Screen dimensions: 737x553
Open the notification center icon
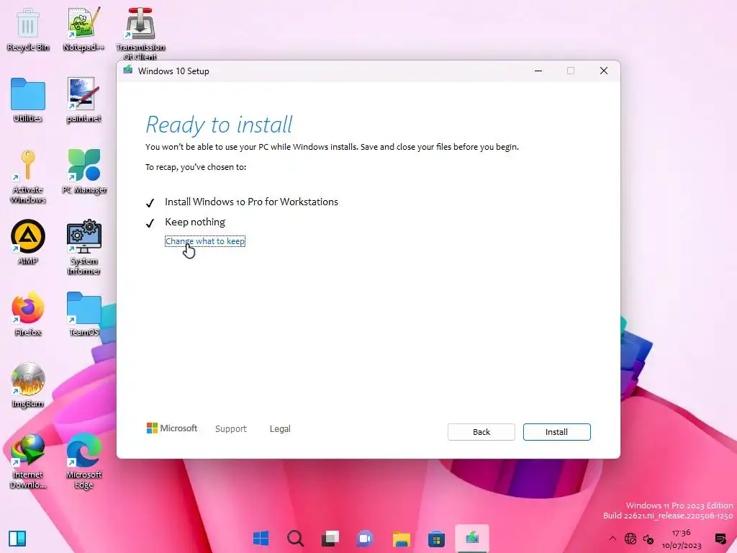720,539
